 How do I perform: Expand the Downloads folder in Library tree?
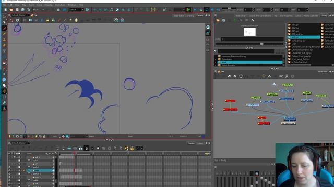tap(216, 59)
